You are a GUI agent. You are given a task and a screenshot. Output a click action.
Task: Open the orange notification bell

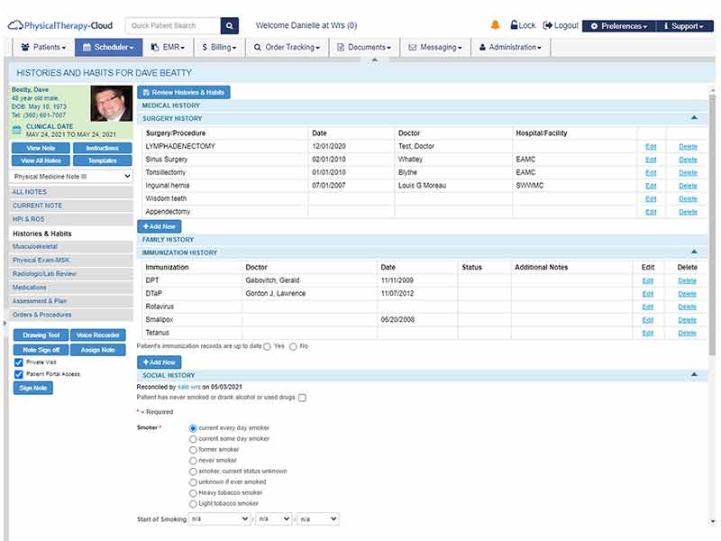pos(495,25)
